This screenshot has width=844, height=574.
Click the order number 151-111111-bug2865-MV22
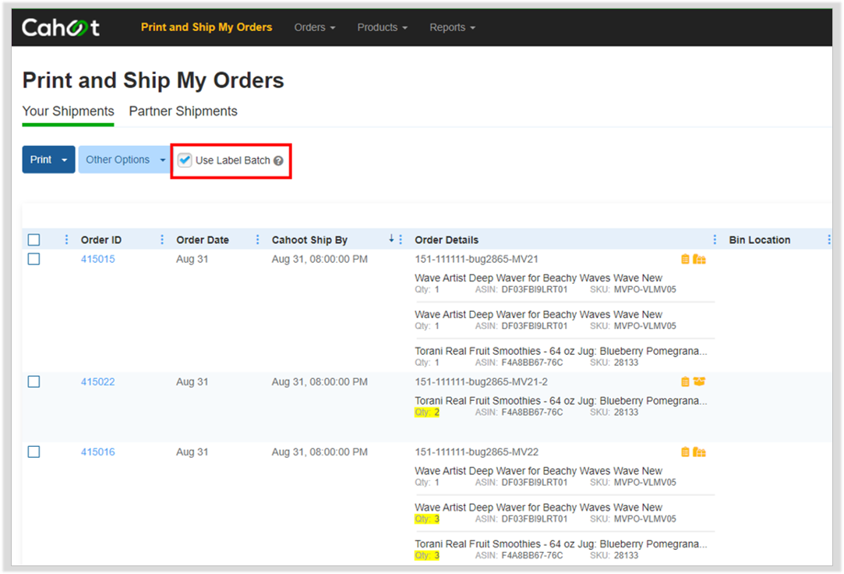[476, 452]
